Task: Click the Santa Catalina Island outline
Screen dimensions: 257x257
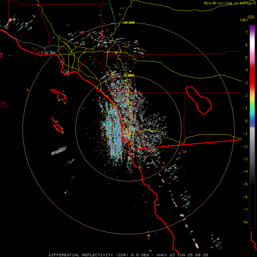Action: [59, 95]
